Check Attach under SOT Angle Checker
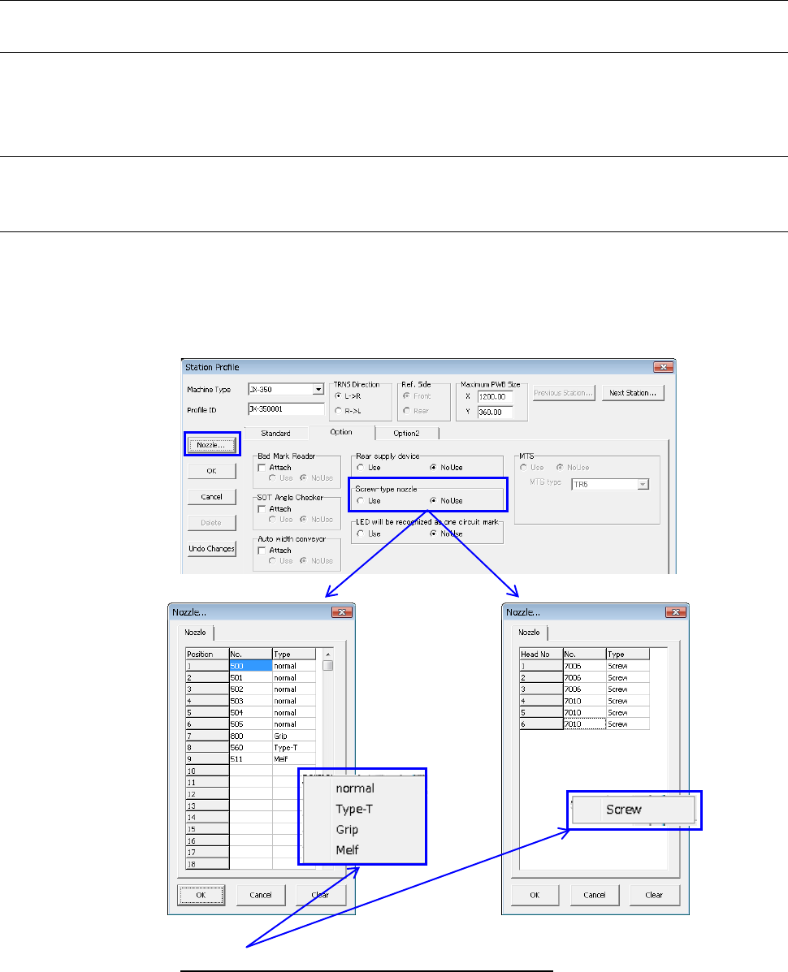788x972 pixels. point(262,509)
